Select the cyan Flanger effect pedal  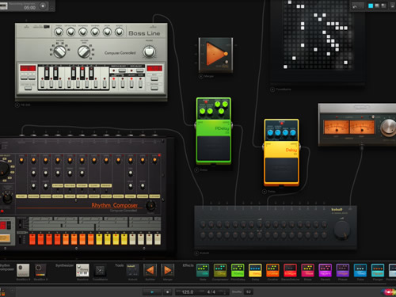[378, 270]
